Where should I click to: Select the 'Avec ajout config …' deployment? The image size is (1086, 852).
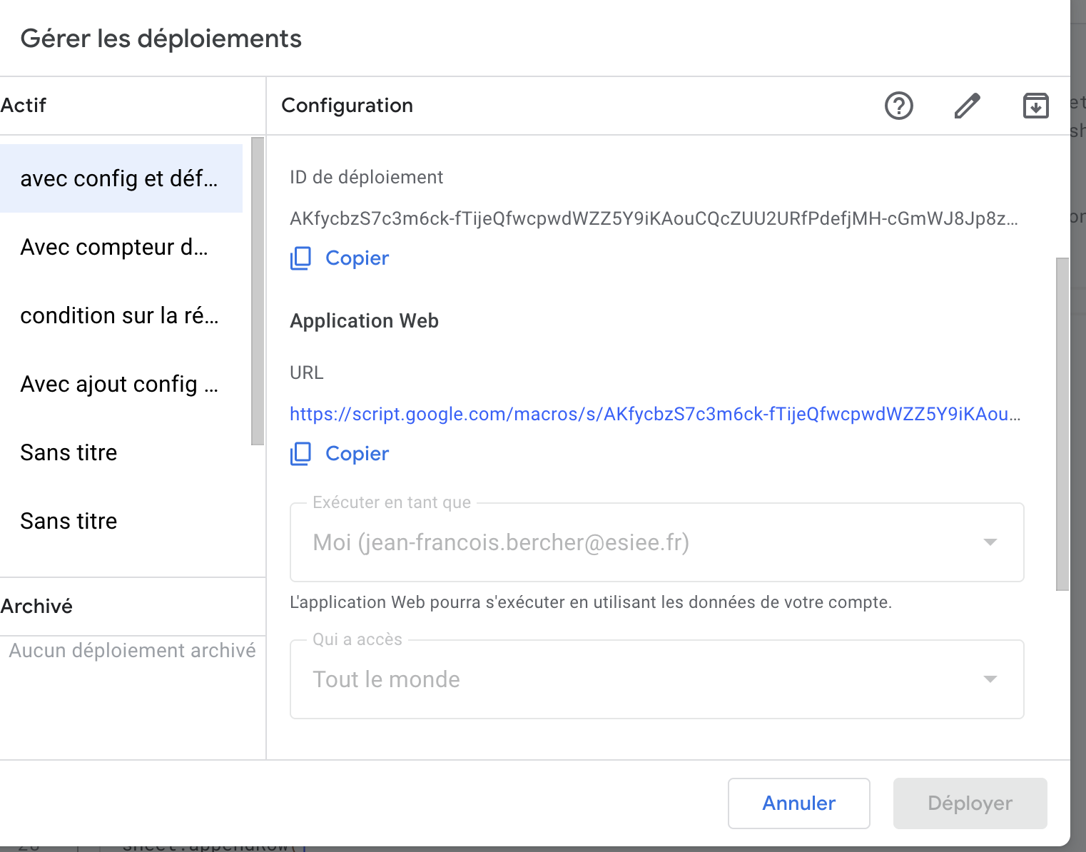click(x=121, y=384)
